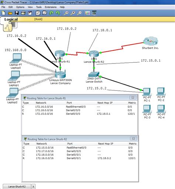This screenshot has height=189, width=175.
Task: Select the Linksys-WRT300N wireless router
Action: [60, 74]
